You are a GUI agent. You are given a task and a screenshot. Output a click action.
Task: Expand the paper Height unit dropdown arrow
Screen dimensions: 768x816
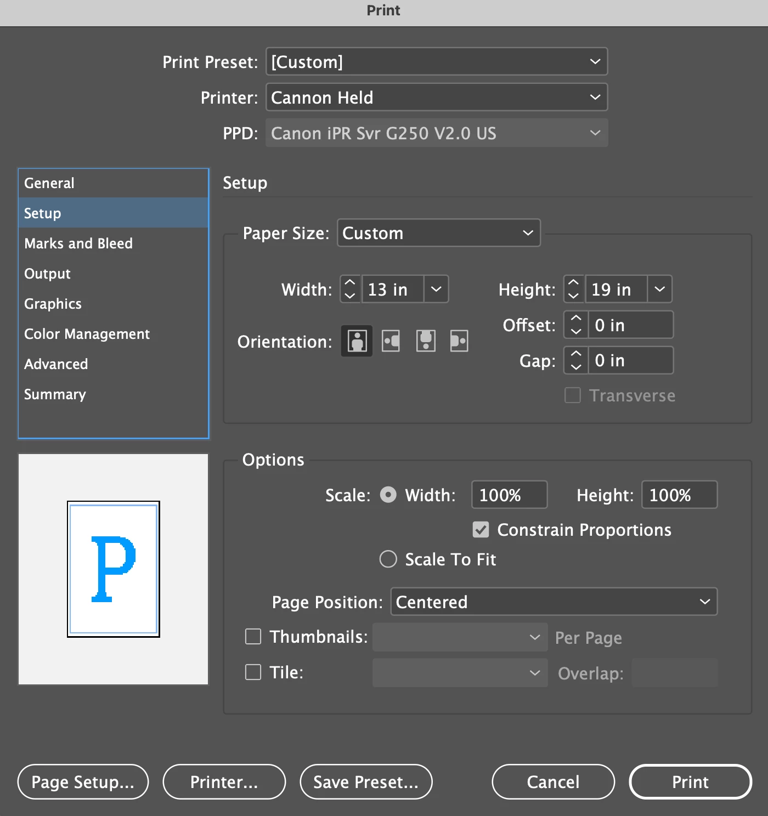tap(660, 289)
